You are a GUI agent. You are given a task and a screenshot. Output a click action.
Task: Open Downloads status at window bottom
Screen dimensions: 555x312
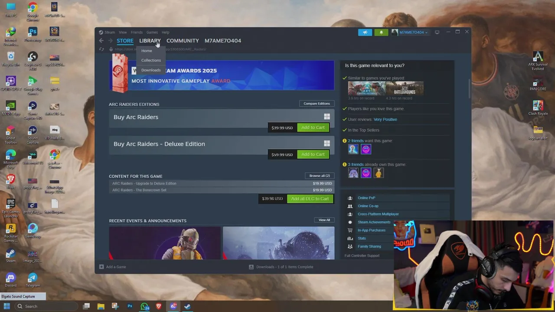[281, 267]
